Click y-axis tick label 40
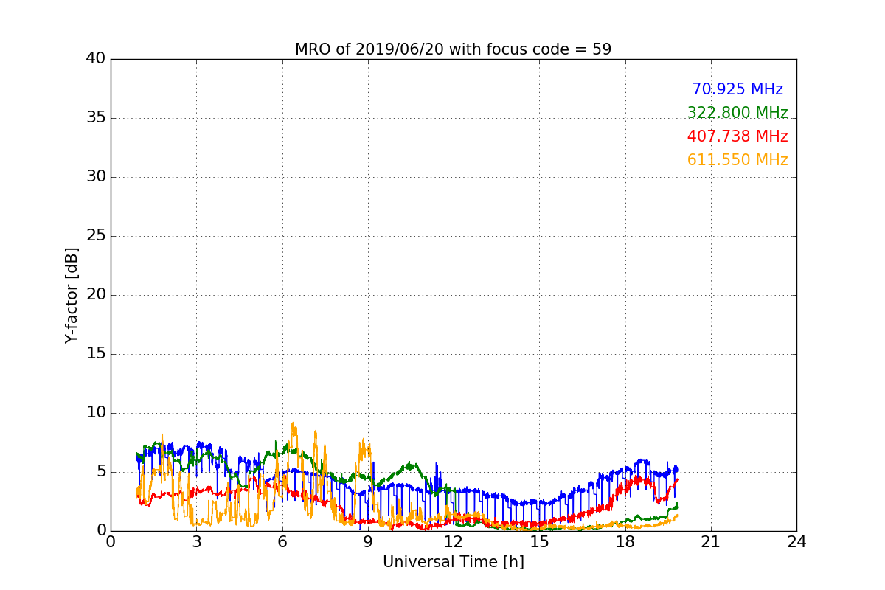This screenshot has height=590, width=885. (x=96, y=59)
